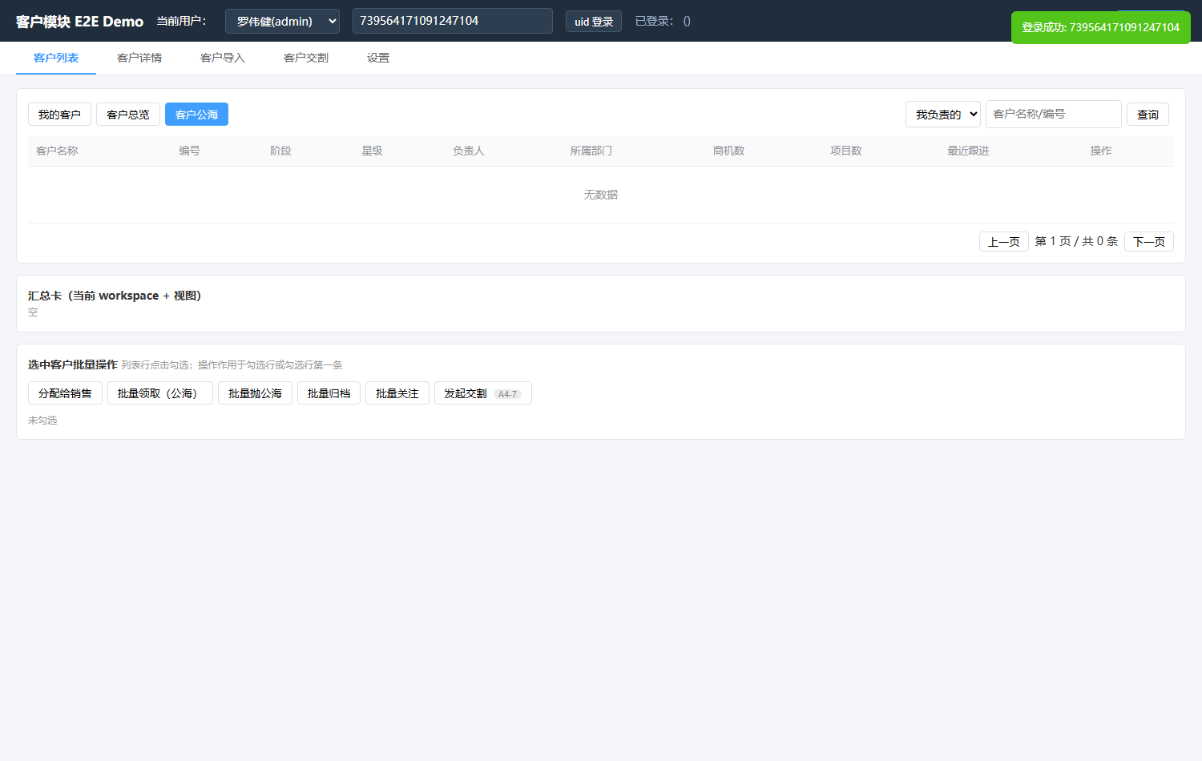Open the 我负责的 filter dropdown

pyautogui.click(x=943, y=115)
